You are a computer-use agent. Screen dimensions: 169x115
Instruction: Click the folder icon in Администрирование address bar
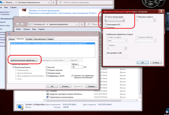click(x=29, y=24)
